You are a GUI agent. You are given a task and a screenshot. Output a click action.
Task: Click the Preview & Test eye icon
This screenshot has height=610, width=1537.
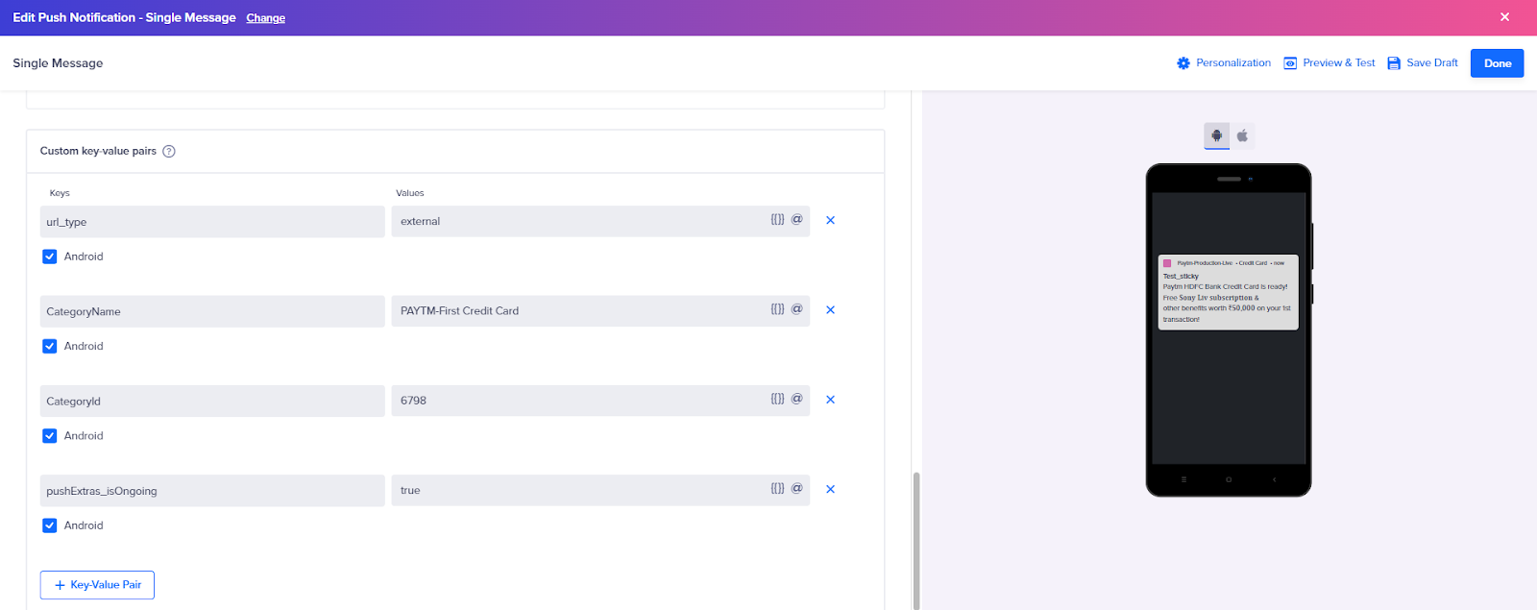[x=1290, y=63]
